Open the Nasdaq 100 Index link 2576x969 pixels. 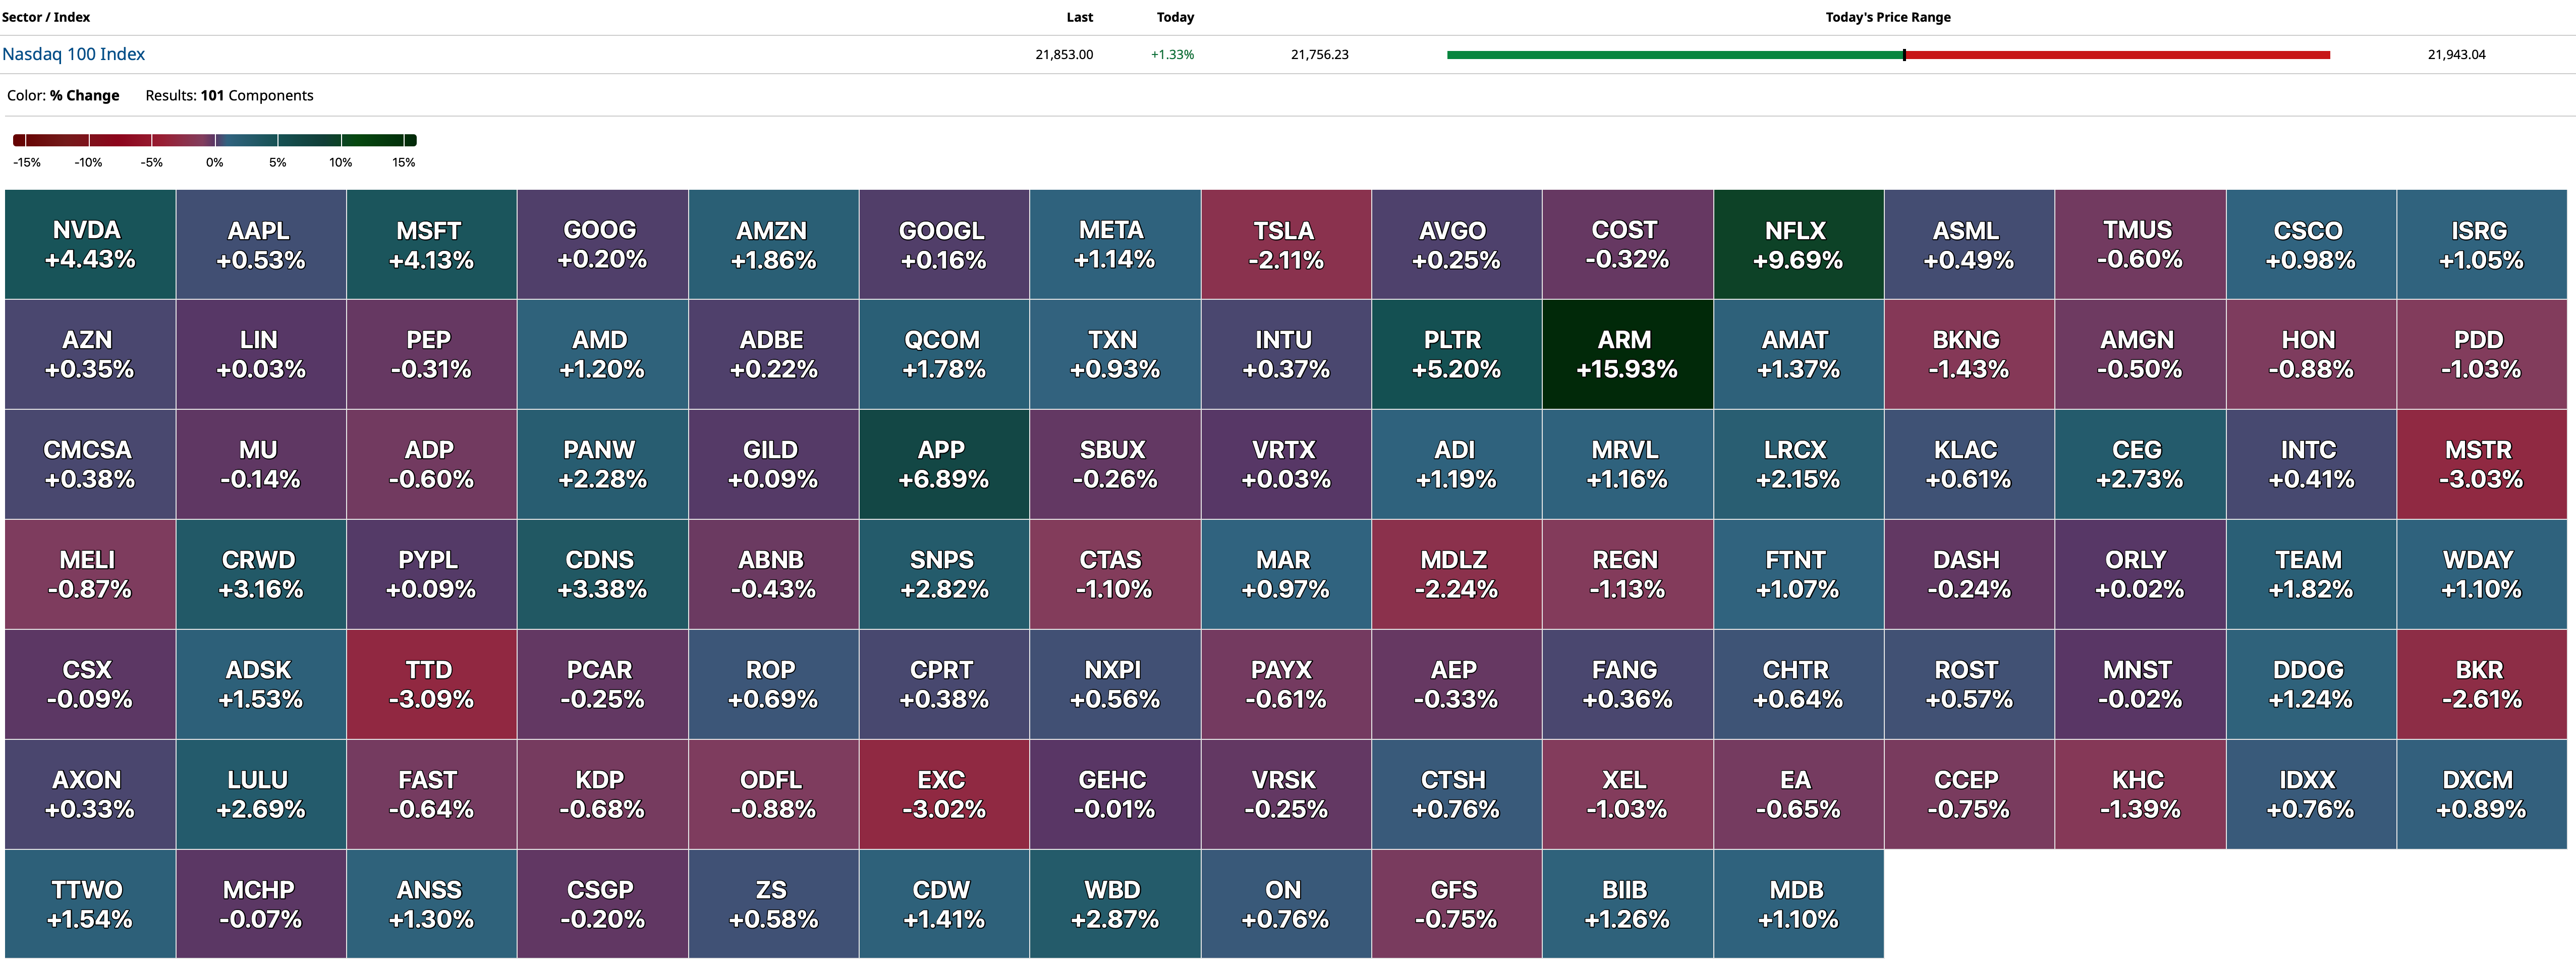[x=73, y=54]
